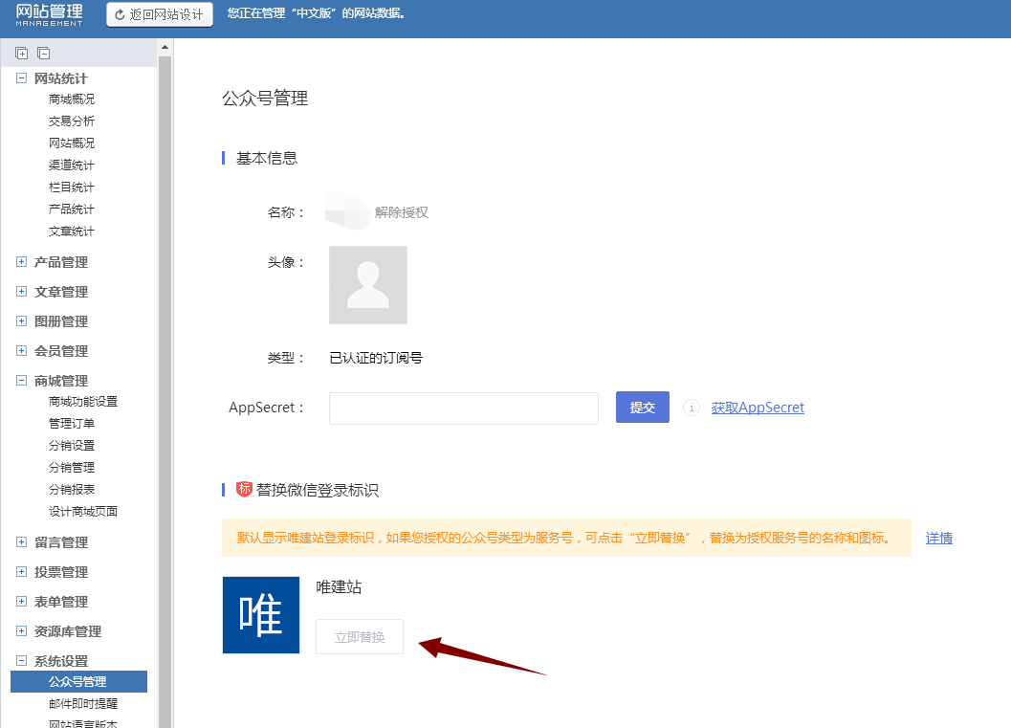Screen dimensions: 1011x728
Task: Click the info icon beside 获取AppSecret
Action: (691, 408)
